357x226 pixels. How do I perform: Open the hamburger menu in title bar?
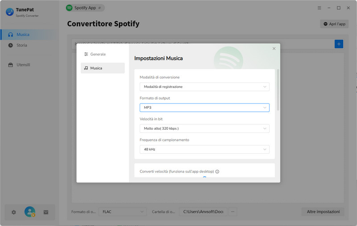pos(319,8)
